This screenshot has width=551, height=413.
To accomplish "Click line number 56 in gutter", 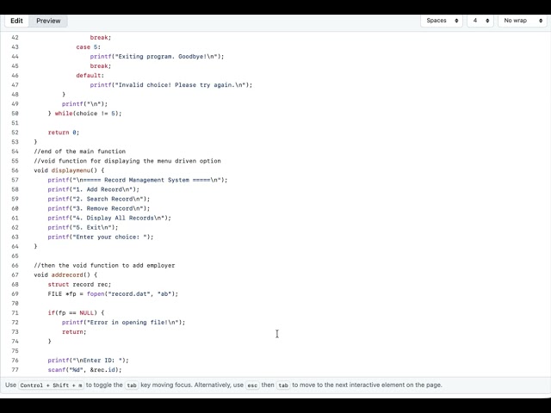I will [15, 170].
